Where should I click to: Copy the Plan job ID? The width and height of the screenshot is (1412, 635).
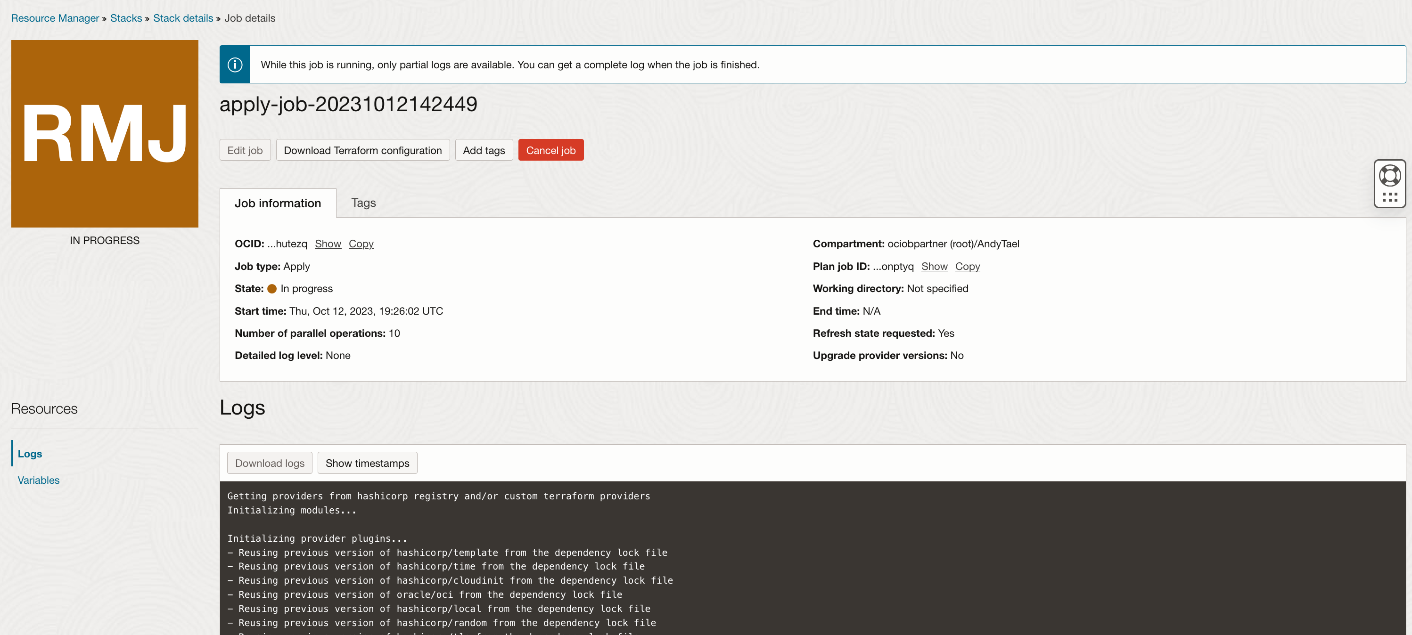(967, 266)
